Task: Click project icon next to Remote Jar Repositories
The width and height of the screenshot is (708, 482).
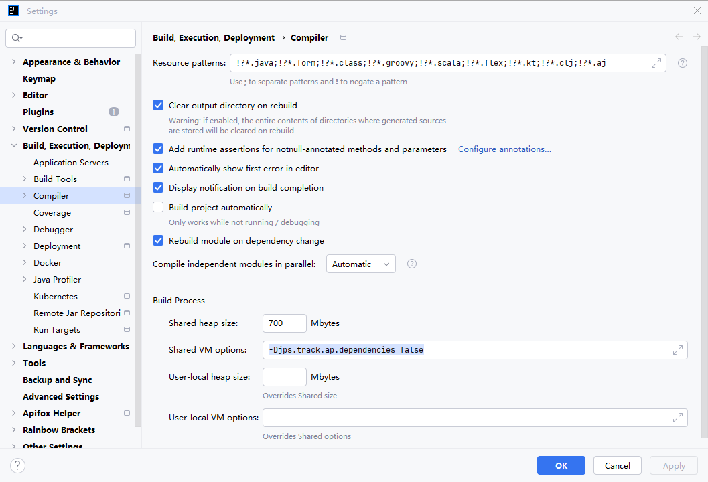Action: pyautogui.click(x=127, y=313)
